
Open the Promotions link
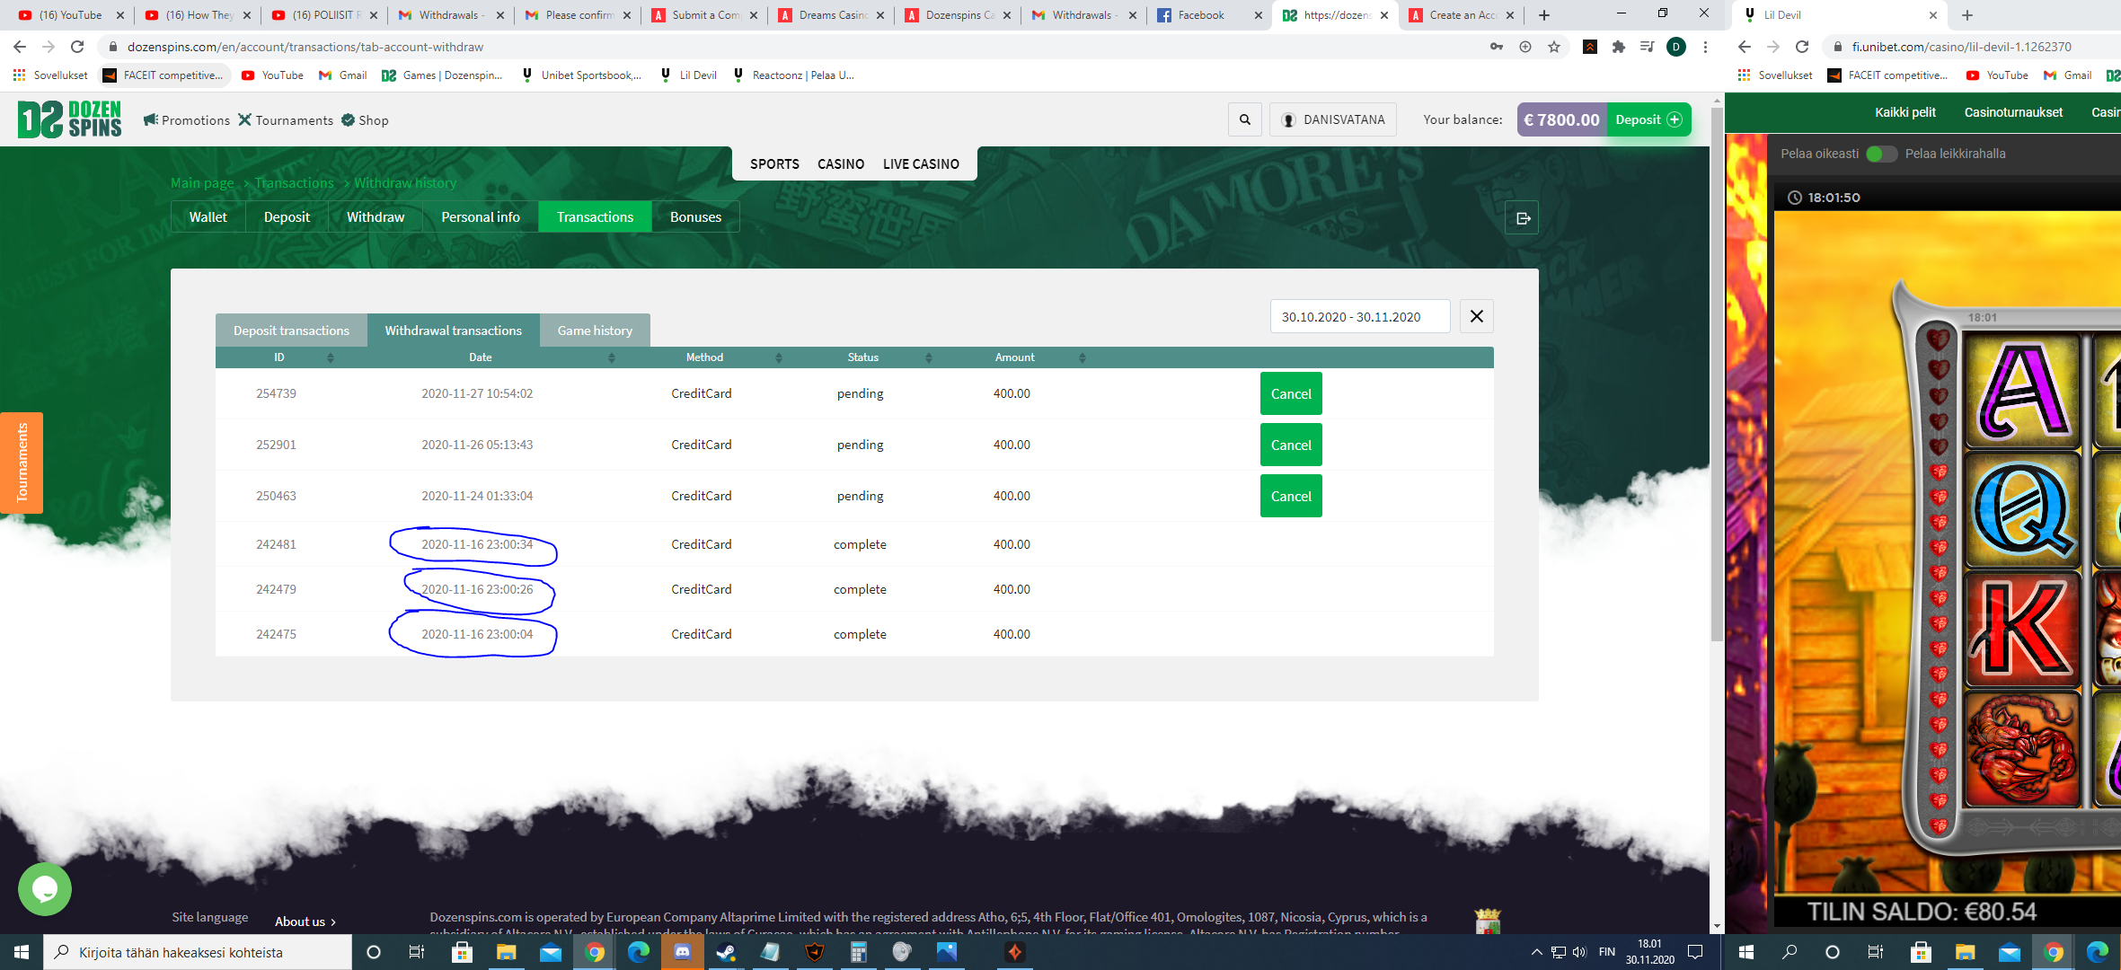tap(187, 120)
